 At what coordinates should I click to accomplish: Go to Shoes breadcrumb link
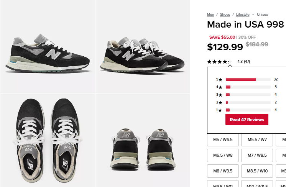pyautogui.click(x=225, y=15)
